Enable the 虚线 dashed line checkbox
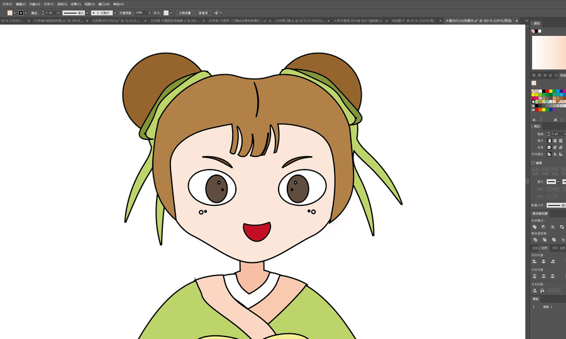566x339 pixels. [533, 163]
